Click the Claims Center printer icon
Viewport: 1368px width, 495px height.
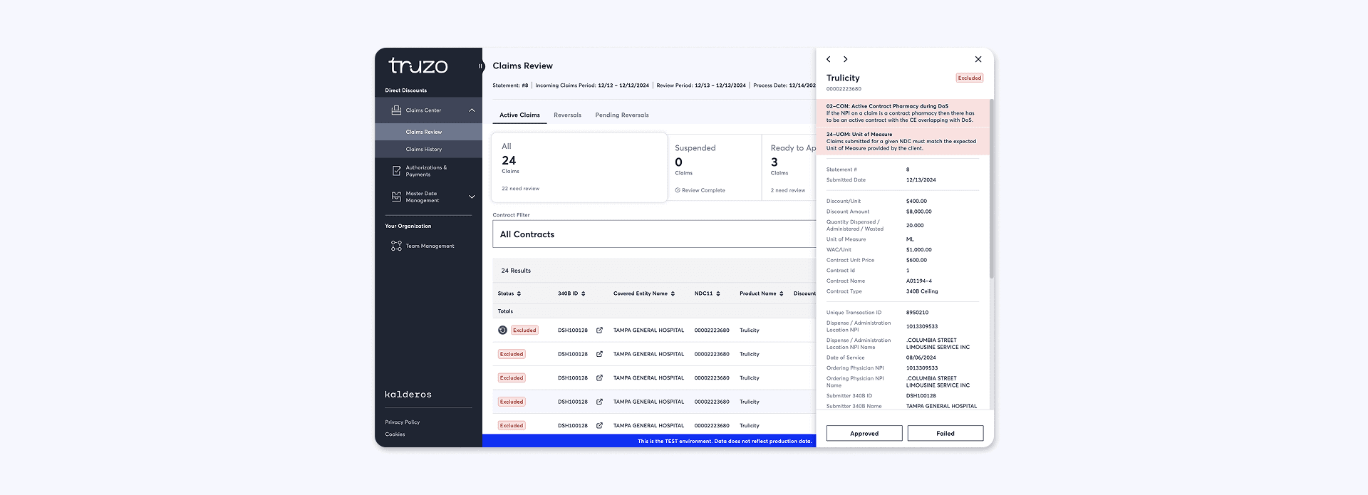coord(396,110)
